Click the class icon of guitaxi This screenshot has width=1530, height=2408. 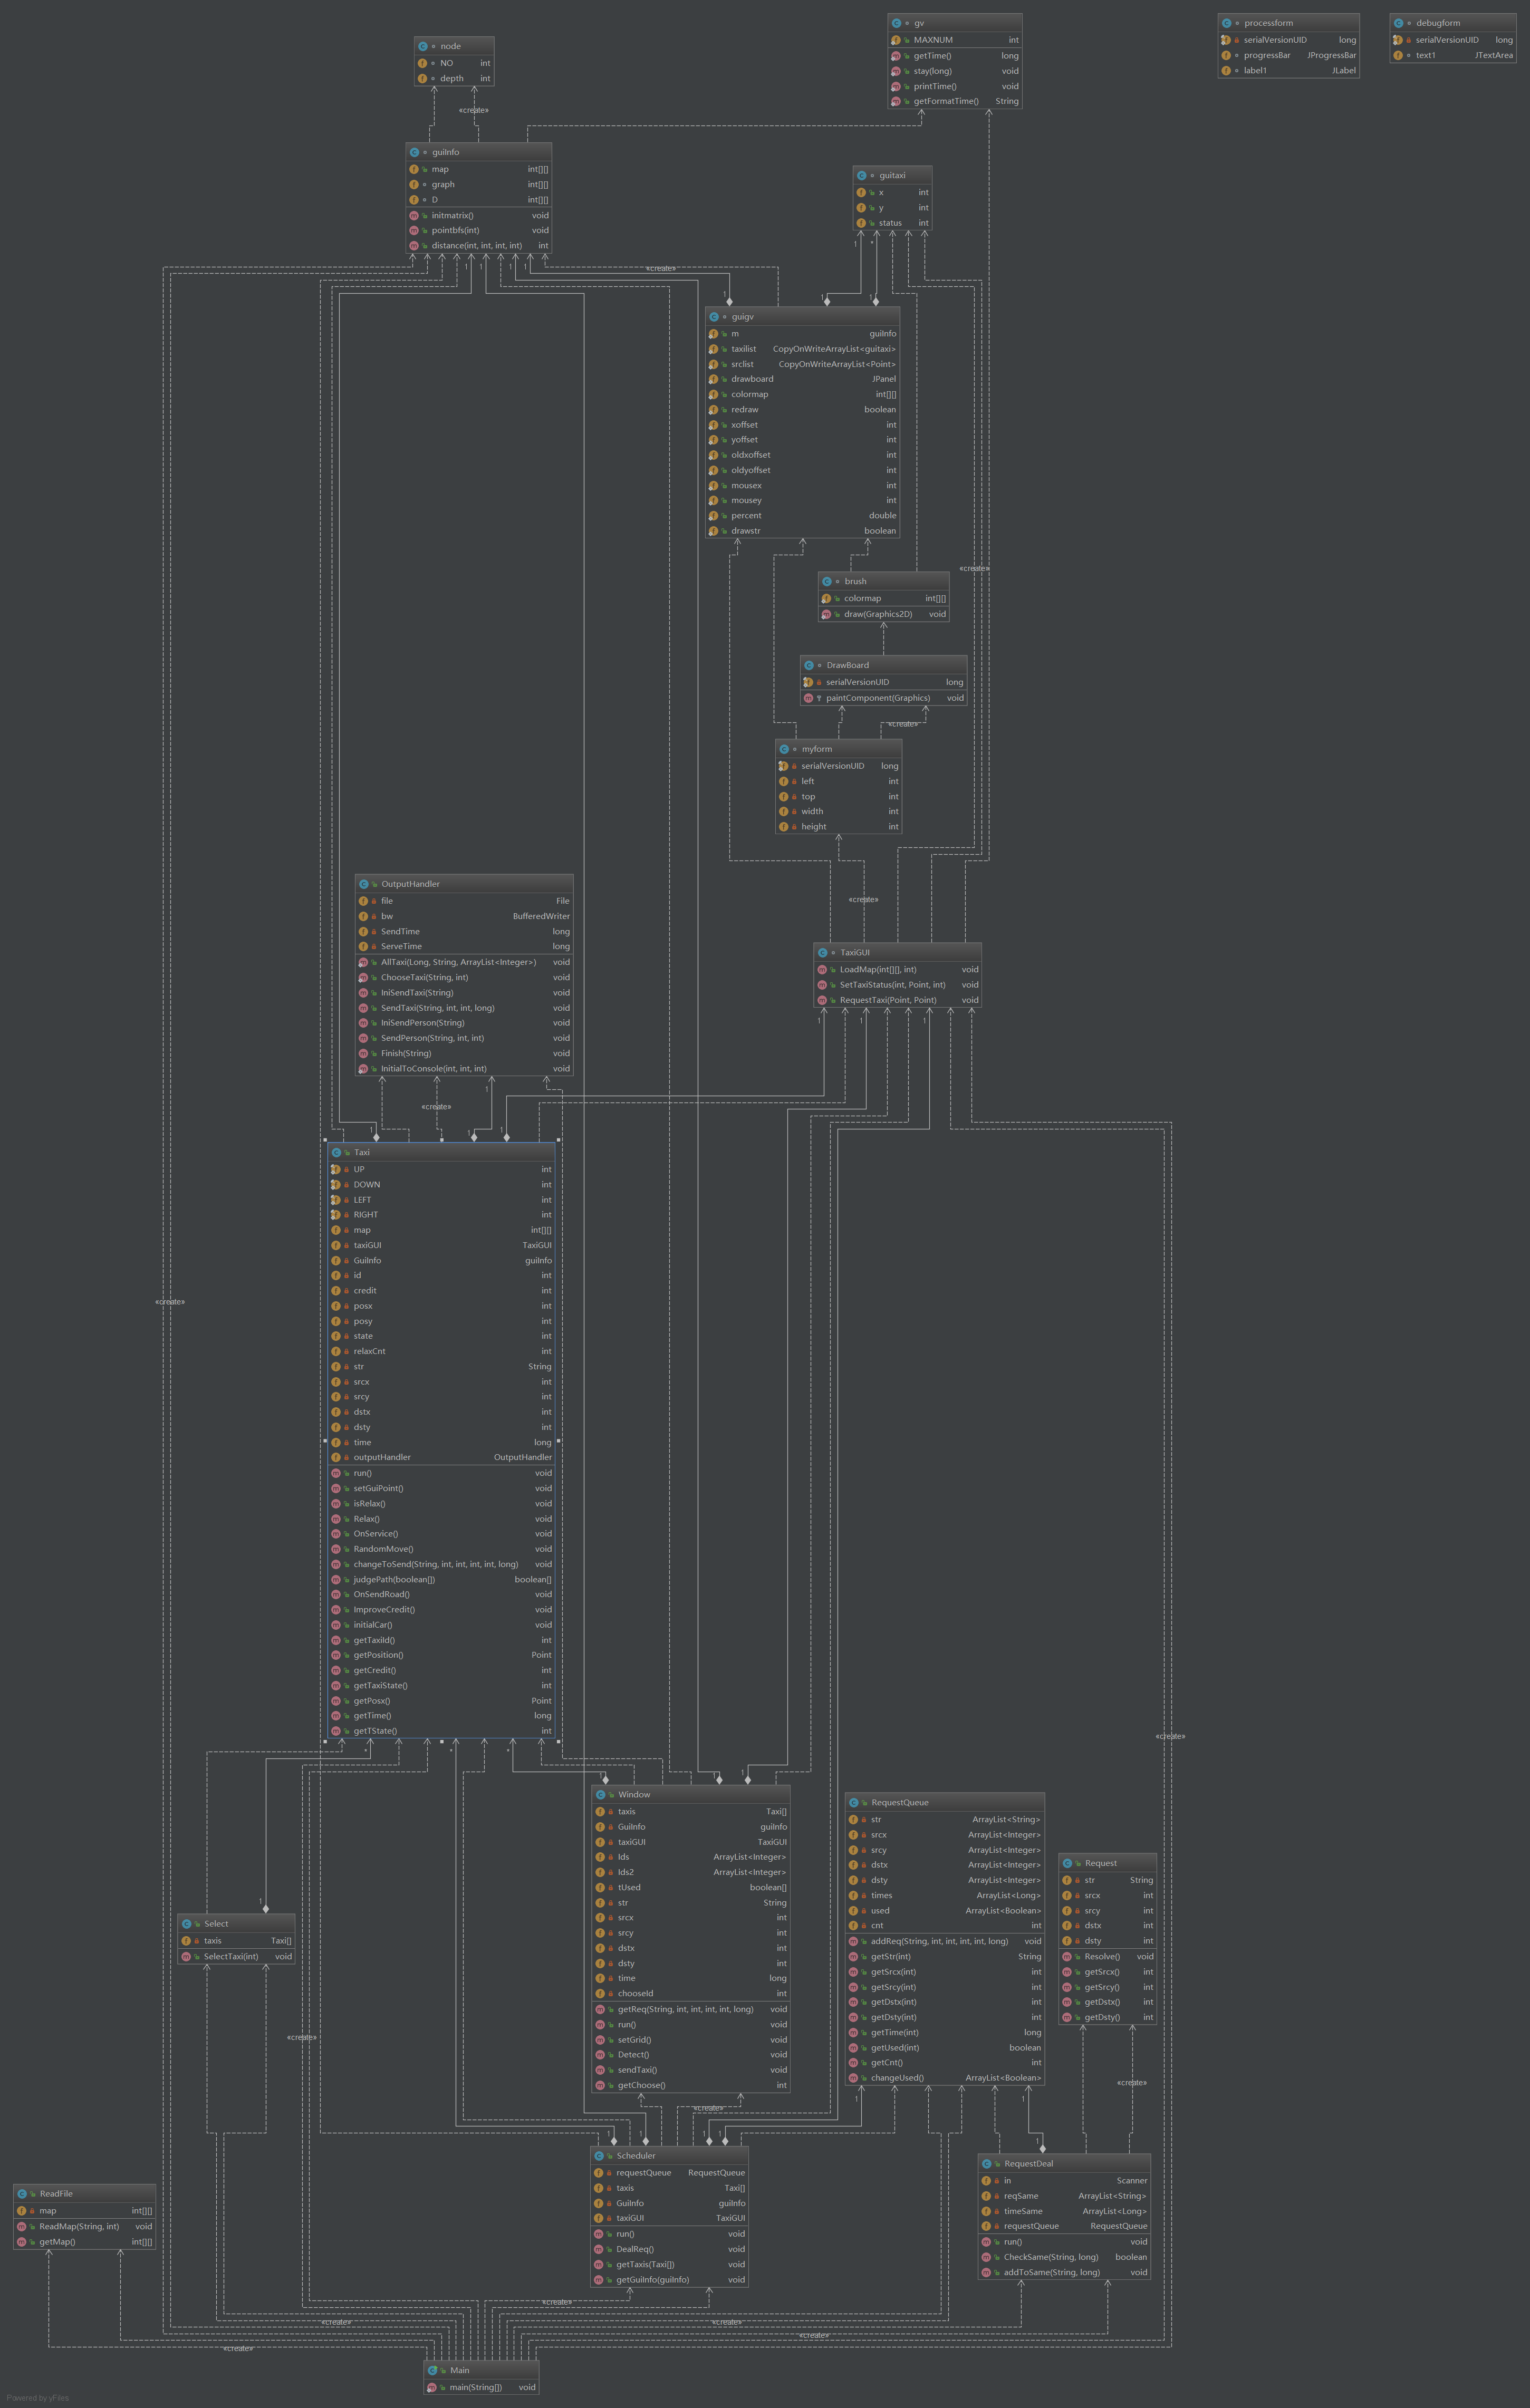click(x=862, y=175)
